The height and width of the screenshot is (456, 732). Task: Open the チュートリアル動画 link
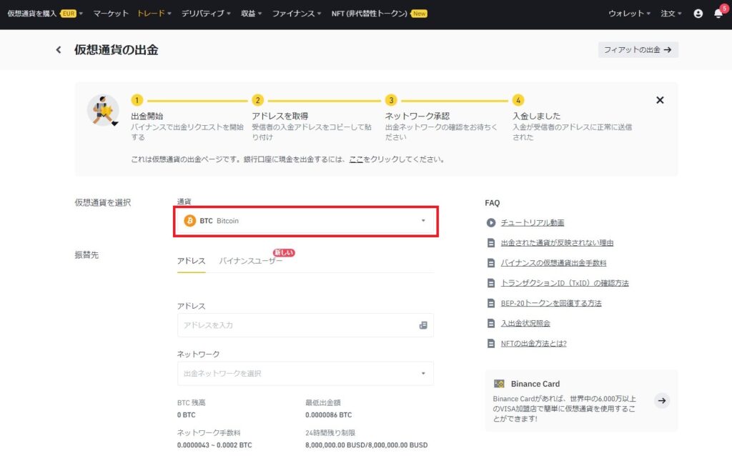(x=532, y=222)
